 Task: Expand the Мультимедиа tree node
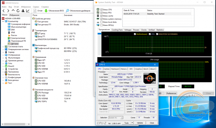pos(3,58)
